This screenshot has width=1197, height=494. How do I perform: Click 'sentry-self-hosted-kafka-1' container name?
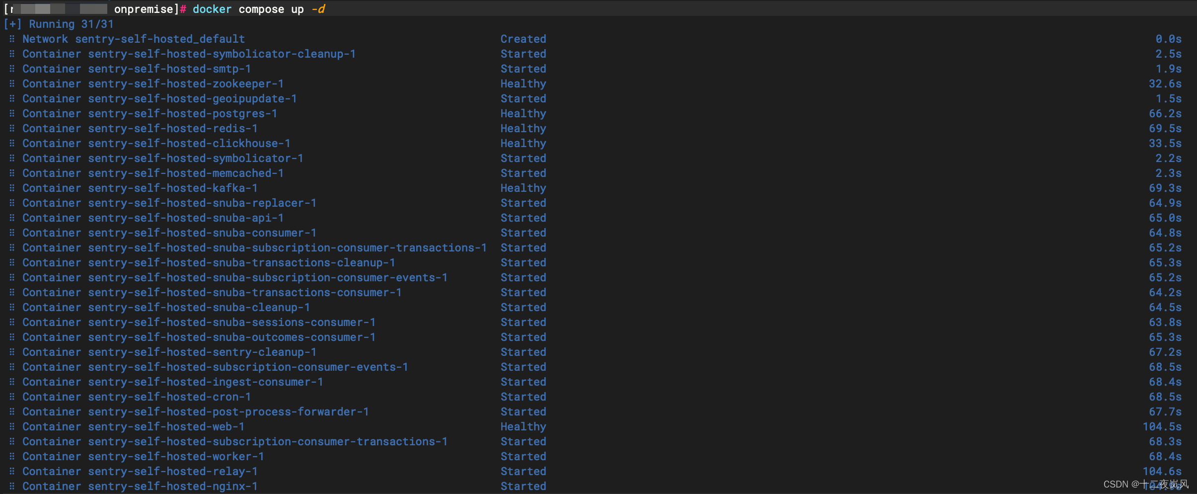(x=173, y=188)
